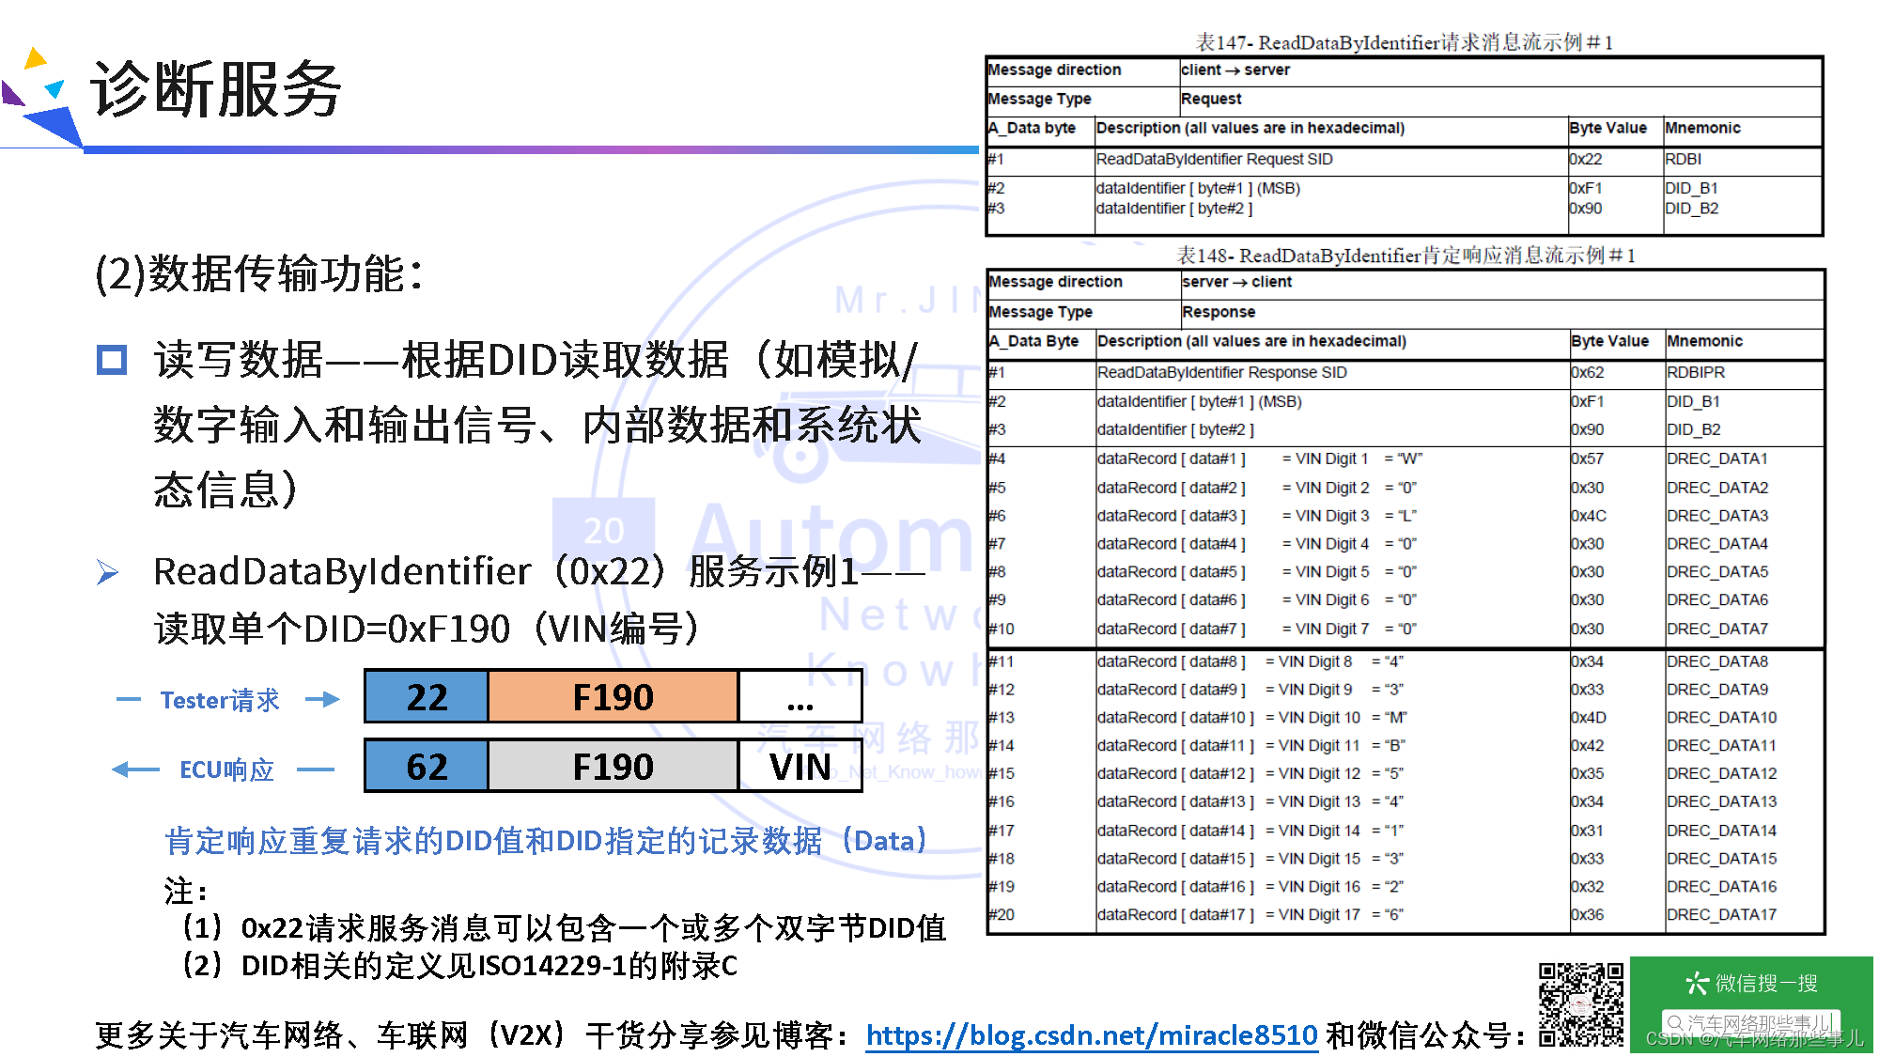Click the ellipsis cell in Tester request
This screenshot has width=1879, height=1057.
click(x=800, y=697)
